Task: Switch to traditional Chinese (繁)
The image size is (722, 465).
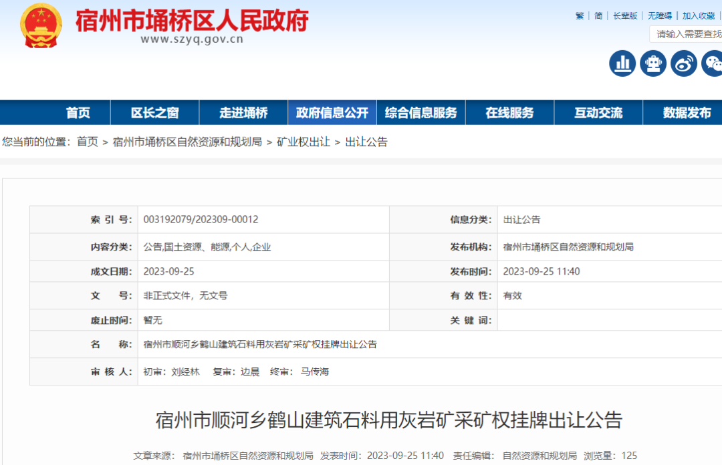Action: coord(580,16)
